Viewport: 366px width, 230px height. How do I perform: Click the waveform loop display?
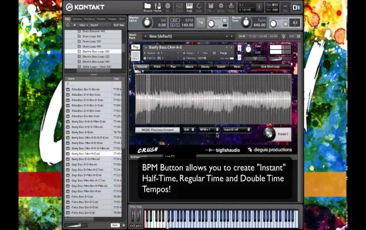coord(213,99)
